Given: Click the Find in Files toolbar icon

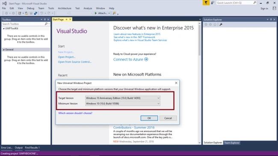Looking at the screenshot, I should [114, 13].
